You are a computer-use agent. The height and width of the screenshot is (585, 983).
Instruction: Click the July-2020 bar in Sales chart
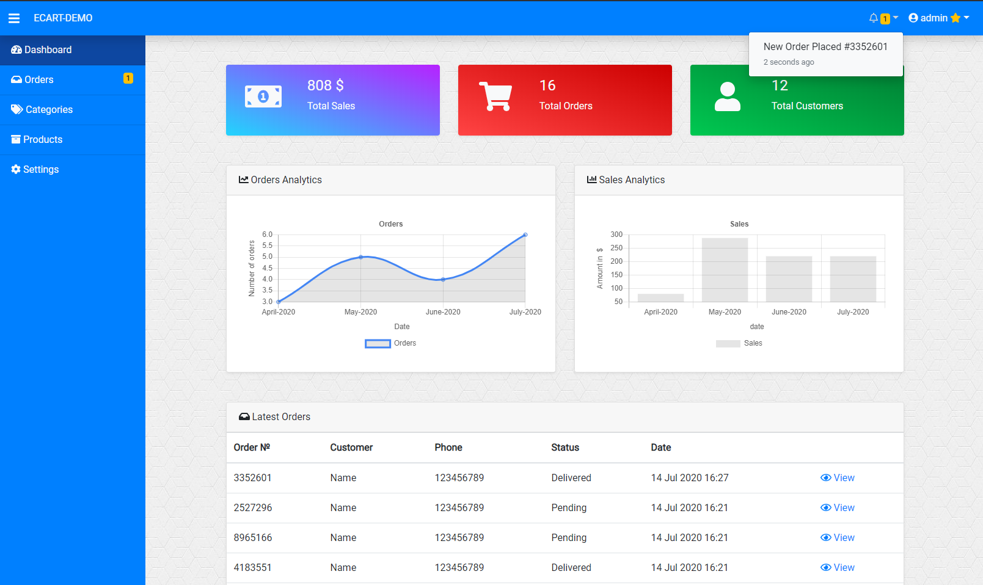coord(853,279)
